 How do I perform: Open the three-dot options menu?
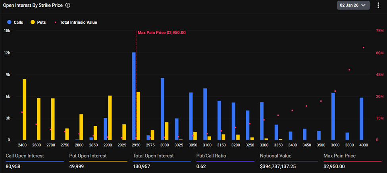(x=378, y=5)
